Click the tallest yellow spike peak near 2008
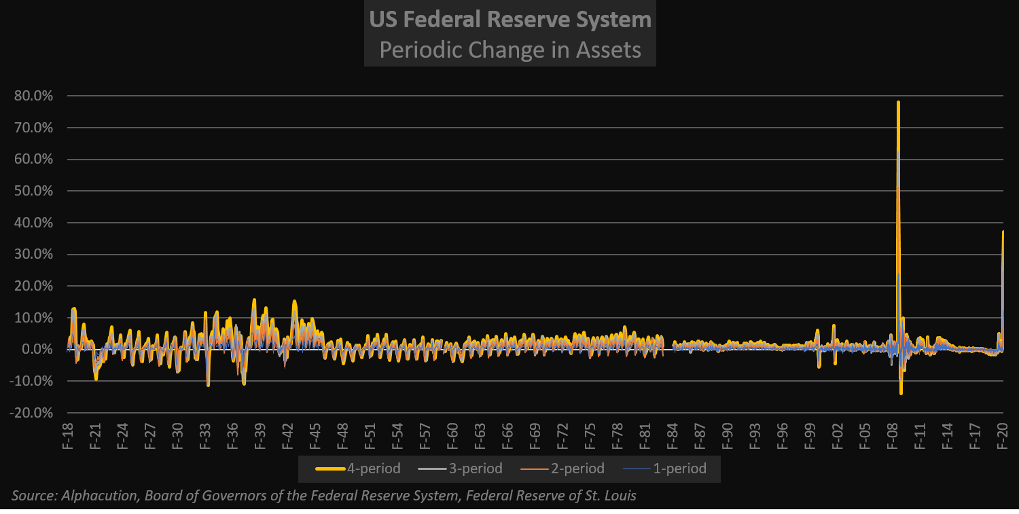This screenshot has width=1019, height=514. coord(898,103)
